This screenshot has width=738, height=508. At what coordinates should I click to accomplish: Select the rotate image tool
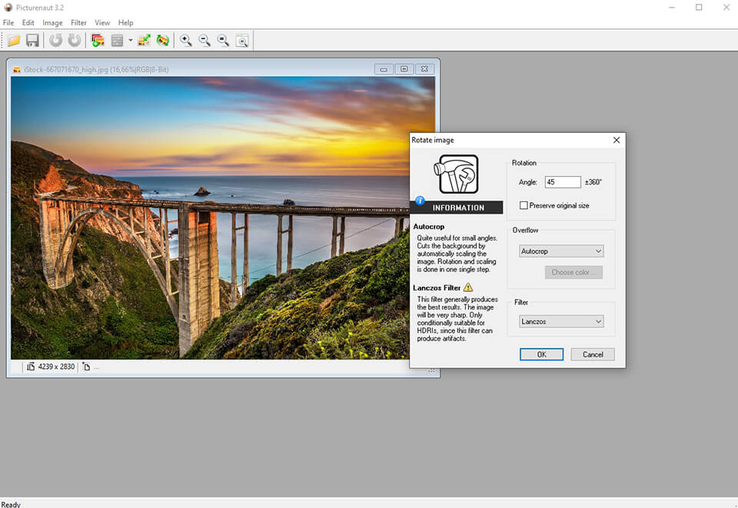163,40
